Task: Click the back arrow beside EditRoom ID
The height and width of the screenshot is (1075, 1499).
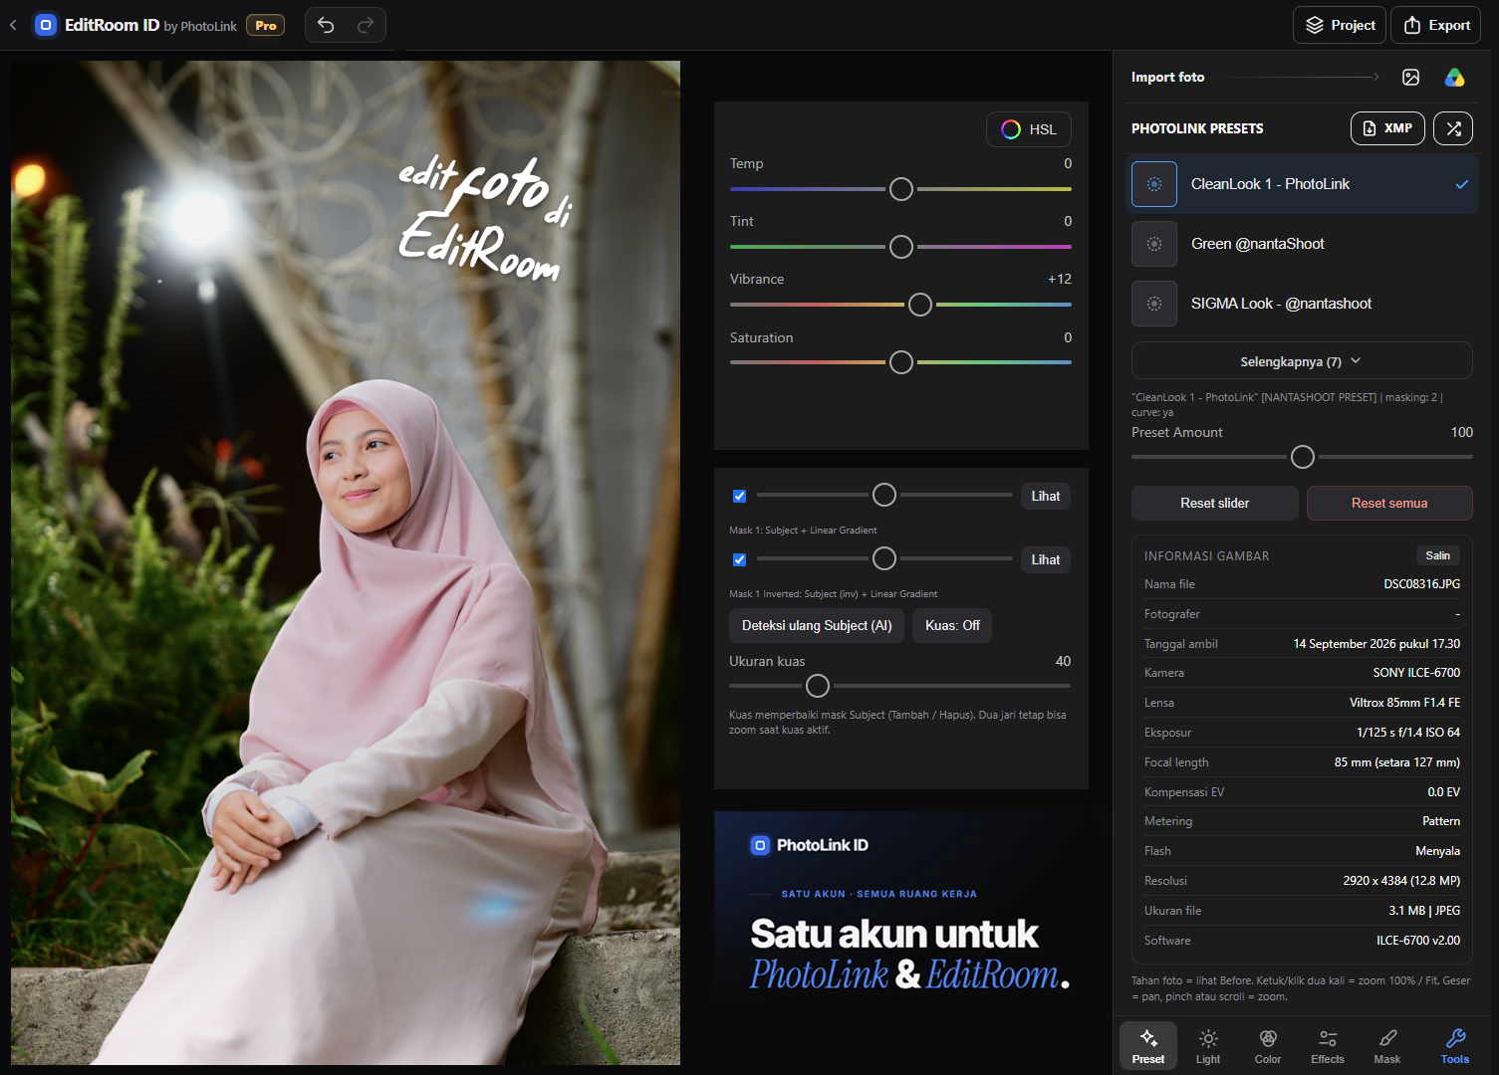Action: (13, 25)
